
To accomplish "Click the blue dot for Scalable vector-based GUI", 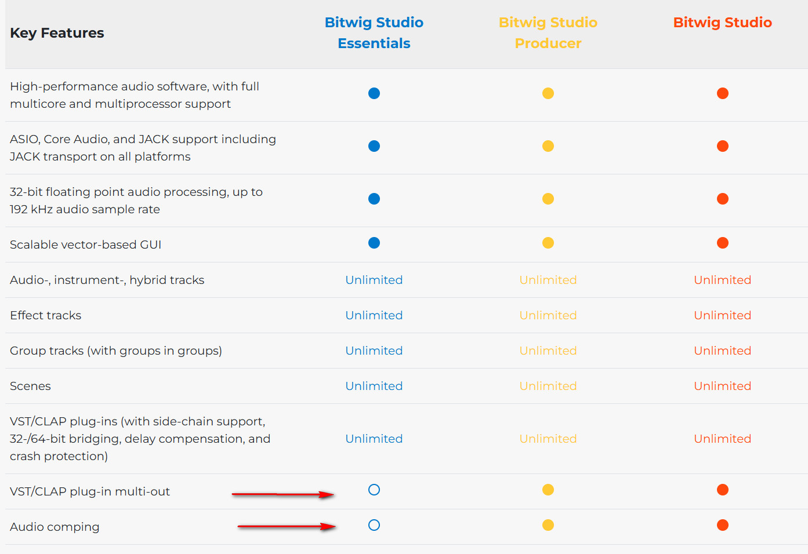I will pyautogui.click(x=374, y=243).
